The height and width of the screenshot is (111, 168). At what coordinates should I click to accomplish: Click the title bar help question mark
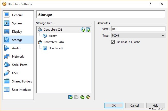click(x=150, y=4)
